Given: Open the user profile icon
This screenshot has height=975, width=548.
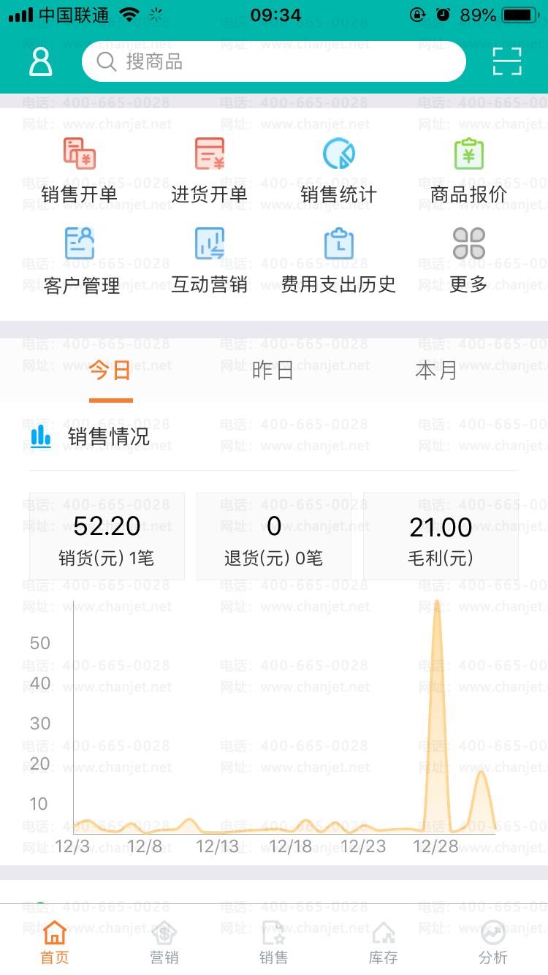Looking at the screenshot, I should (41, 62).
